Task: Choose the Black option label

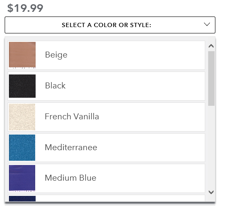Action: (56, 86)
